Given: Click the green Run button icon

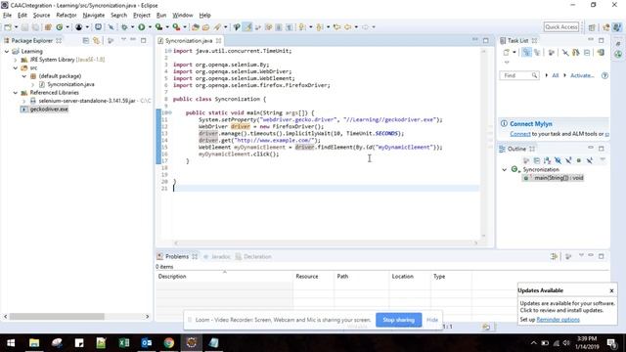Looking at the screenshot, I should (141, 27).
